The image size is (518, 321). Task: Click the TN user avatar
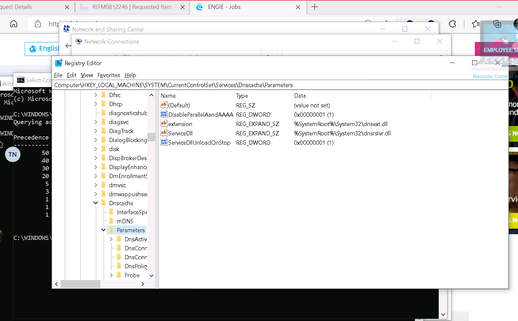click(13, 155)
